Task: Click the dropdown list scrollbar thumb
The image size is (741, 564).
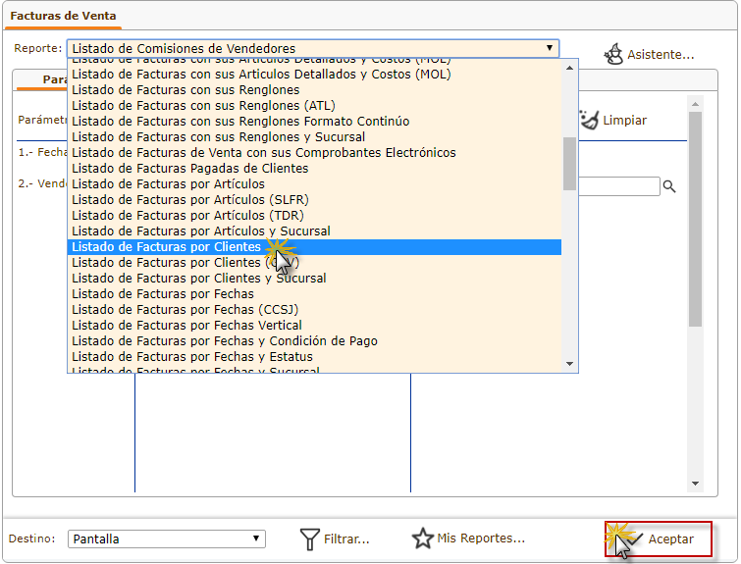Action: tap(569, 164)
